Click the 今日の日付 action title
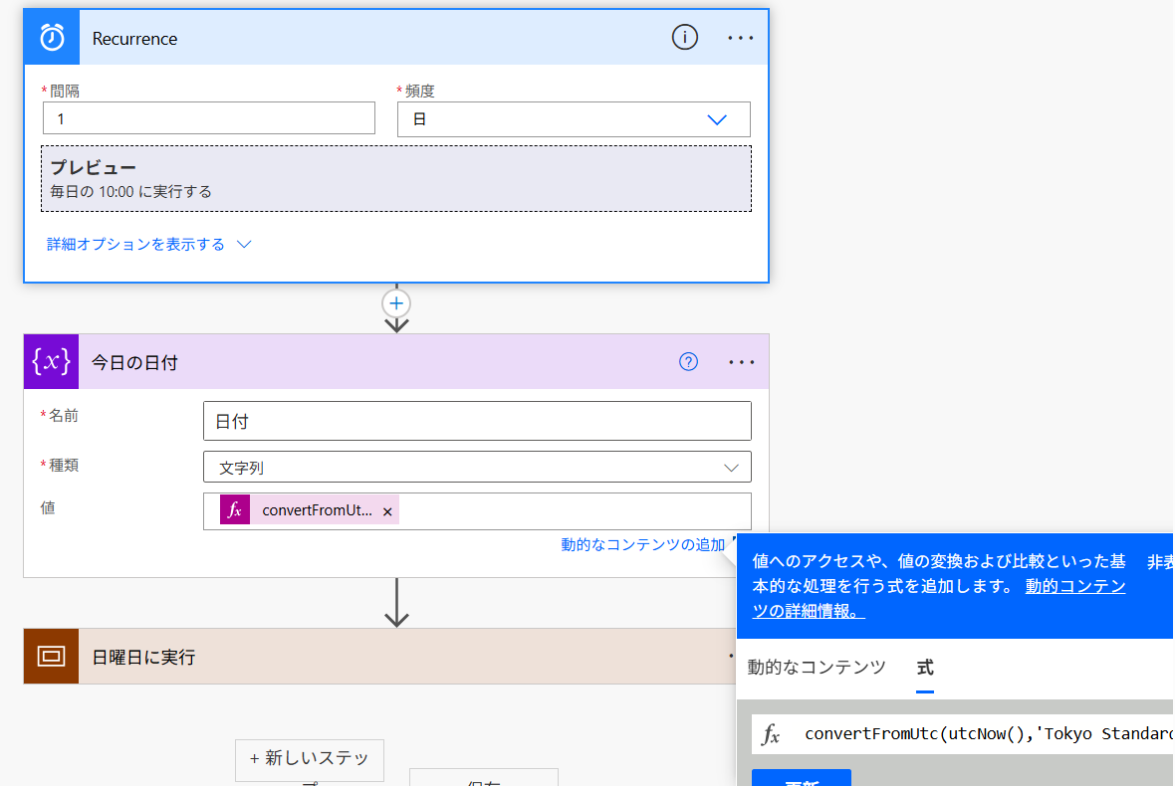This screenshot has width=1175, height=786. pyautogui.click(x=134, y=362)
